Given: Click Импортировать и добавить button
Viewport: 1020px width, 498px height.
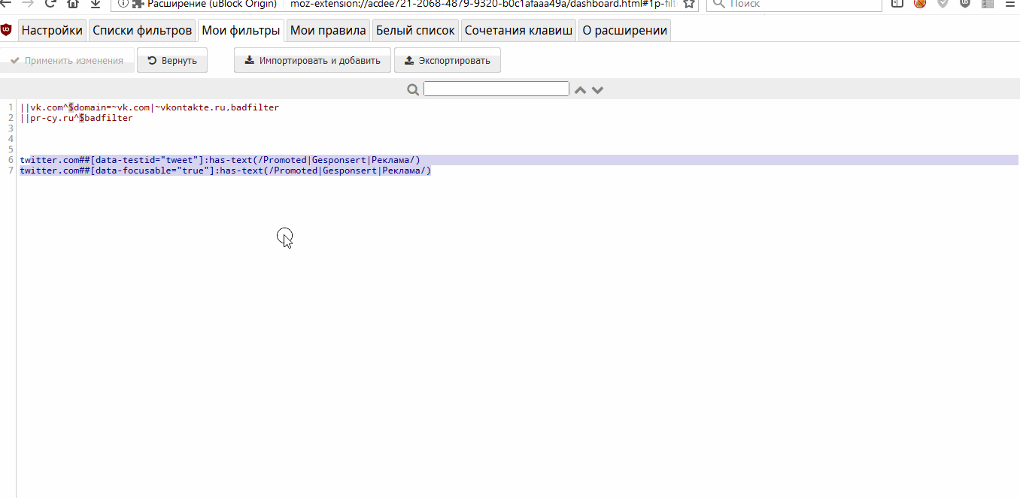Looking at the screenshot, I should [312, 61].
